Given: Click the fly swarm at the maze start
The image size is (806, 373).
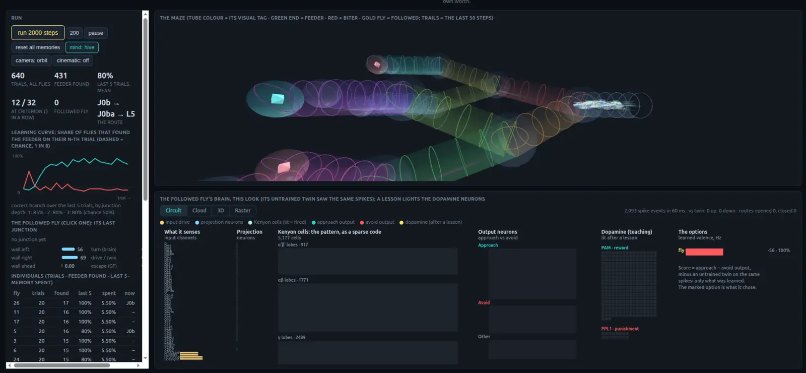Looking at the screenshot, I should click(598, 105).
